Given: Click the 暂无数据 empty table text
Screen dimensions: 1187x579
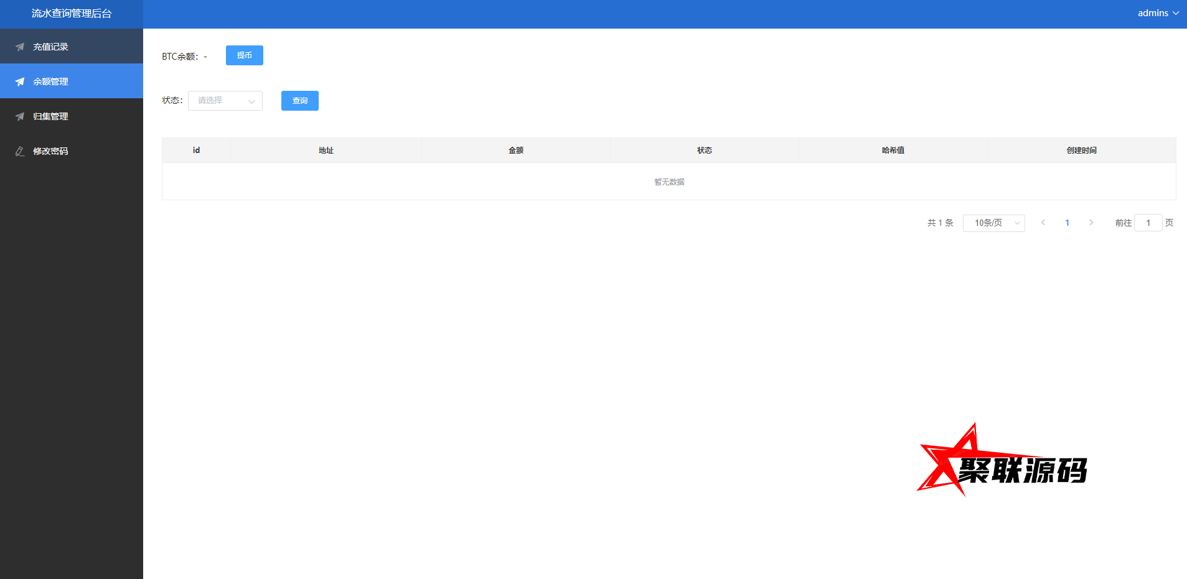Looking at the screenshot, I should tap(669, 182).
